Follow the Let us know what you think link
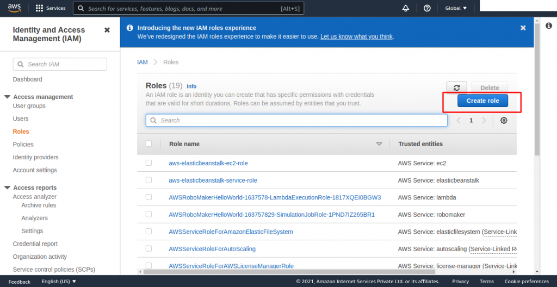Viewport: 557px width, 287px height. coord(357,36)
